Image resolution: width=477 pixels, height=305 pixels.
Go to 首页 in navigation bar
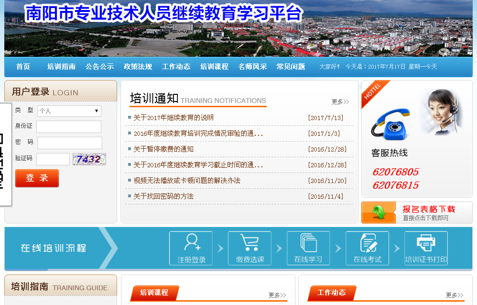pos(23,67)
